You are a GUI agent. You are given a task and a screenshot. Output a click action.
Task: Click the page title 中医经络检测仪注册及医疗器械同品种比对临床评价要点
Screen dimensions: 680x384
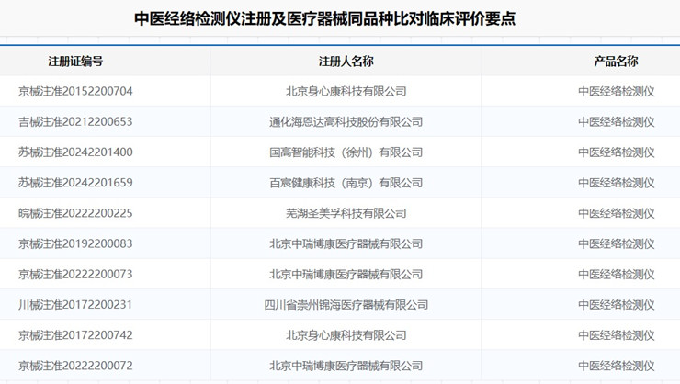pos(324,18)
